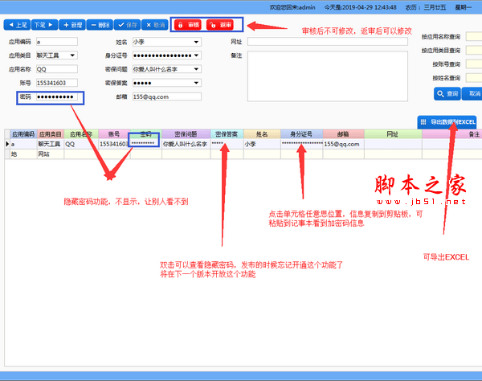Image resolution: width=482 pixels, height=381 pixels.
Task: Sort by 应用类目 column header
Action: tap(51, 134)
